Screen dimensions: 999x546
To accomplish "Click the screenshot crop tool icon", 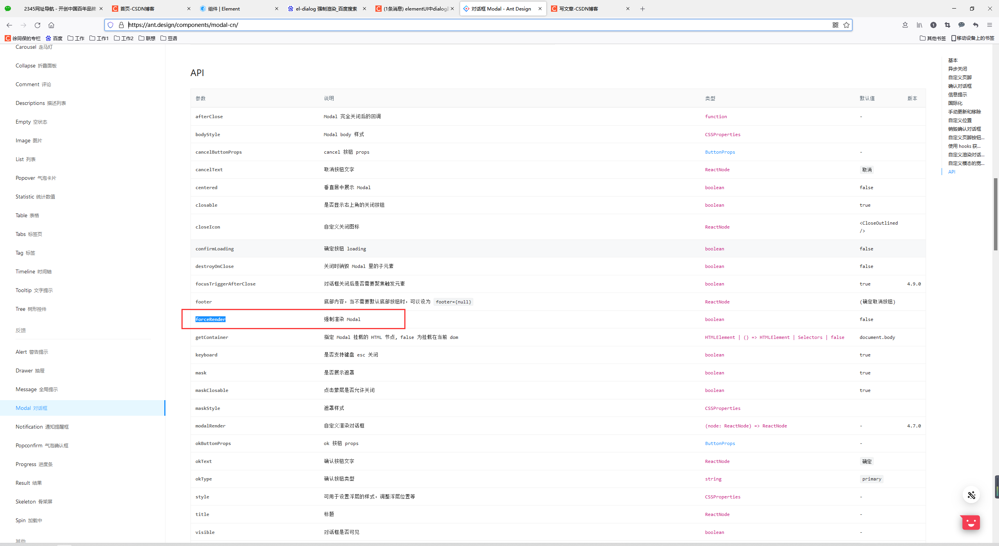I will click(x=947, y=25).
